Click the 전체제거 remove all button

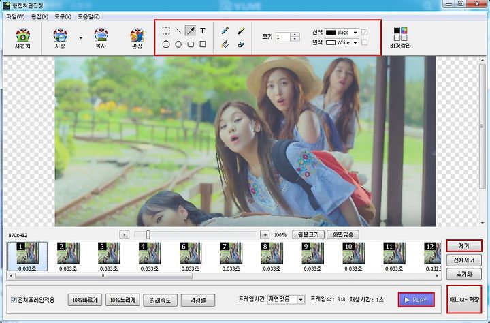coord(464,260)
